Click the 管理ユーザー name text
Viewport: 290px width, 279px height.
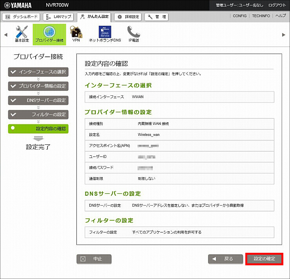[239, 5]
